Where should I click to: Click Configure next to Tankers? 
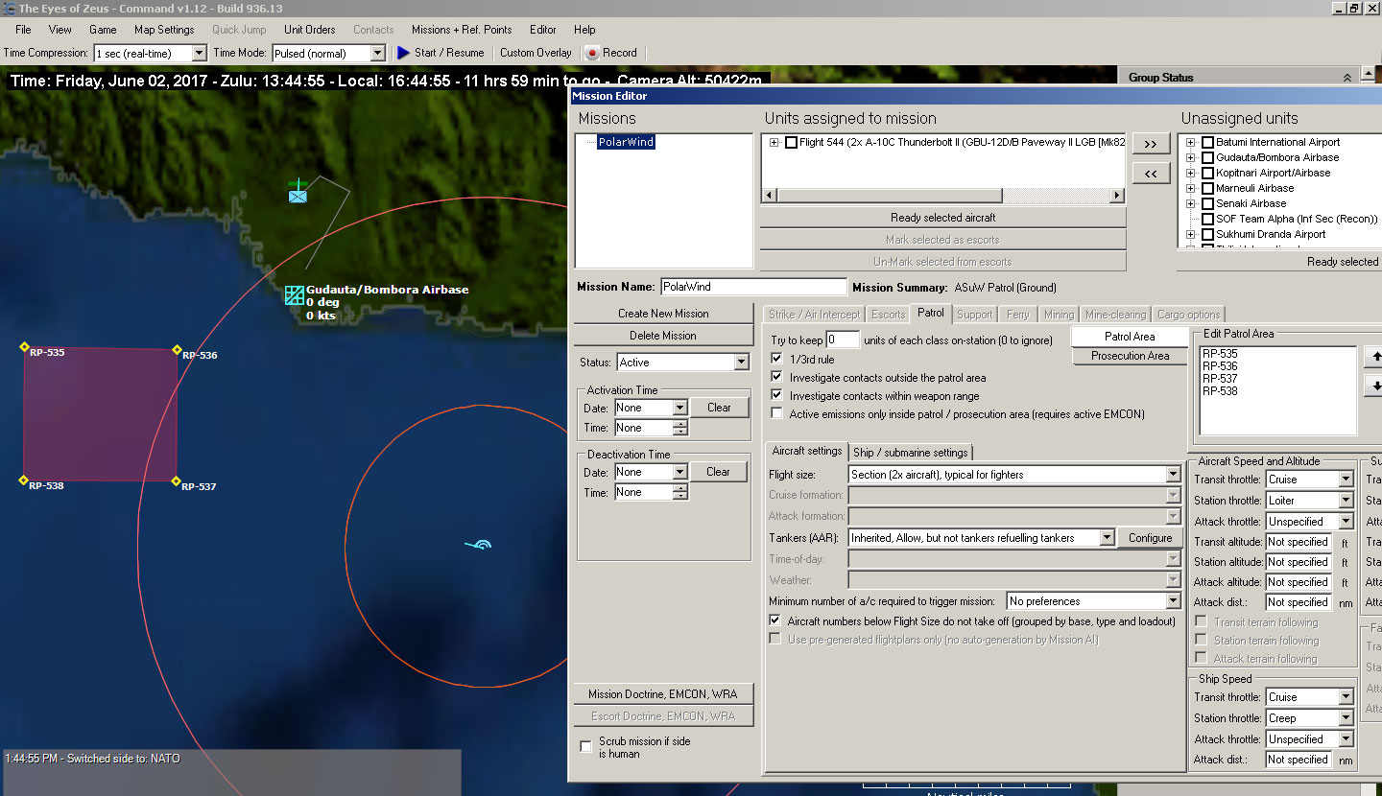pos(1150,538)
